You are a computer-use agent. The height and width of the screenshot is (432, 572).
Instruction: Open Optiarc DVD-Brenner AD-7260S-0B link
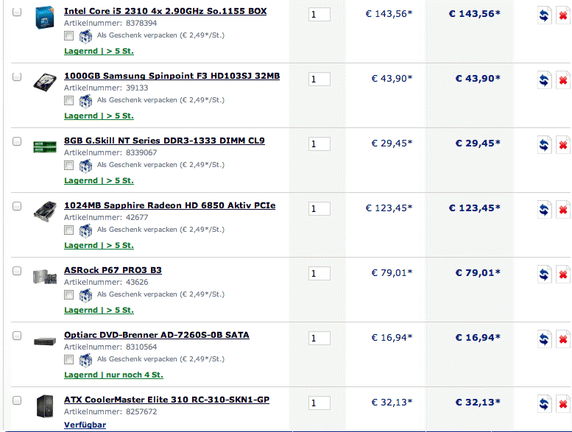tap(157, 335)
